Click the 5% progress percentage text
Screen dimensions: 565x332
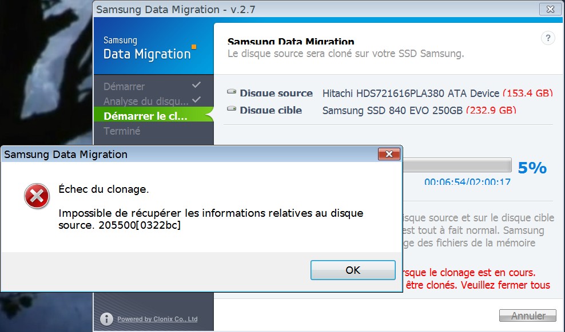532,168
